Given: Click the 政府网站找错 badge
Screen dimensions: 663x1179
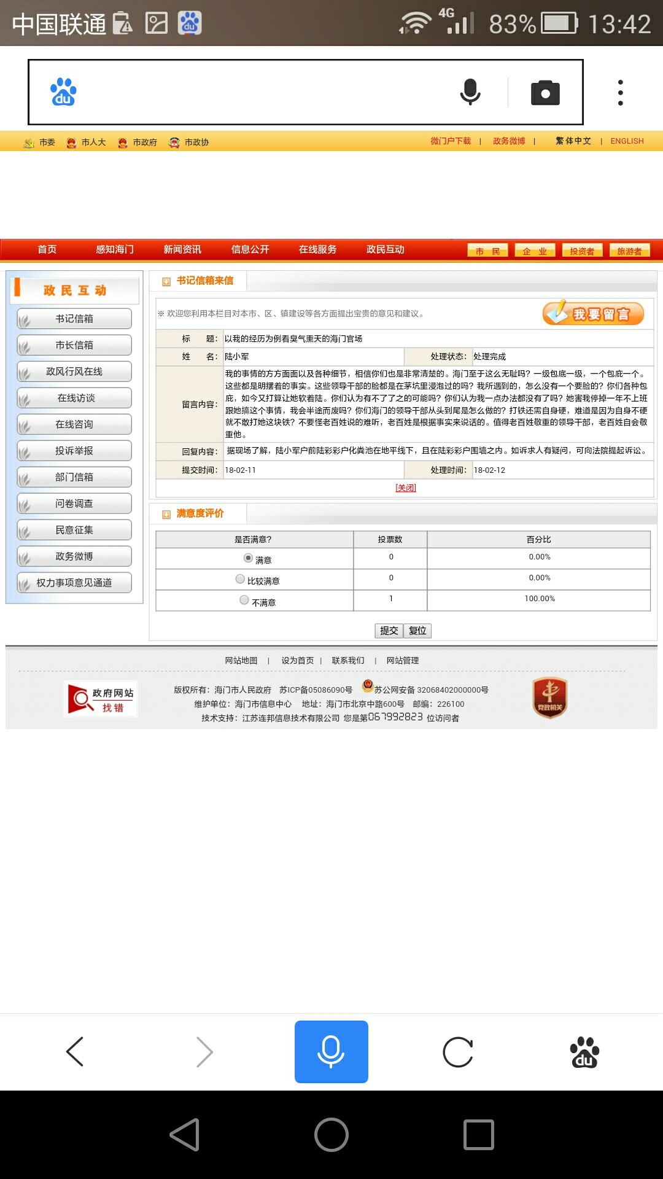Looking at the screenshot, I should click(x=101, y=699).
